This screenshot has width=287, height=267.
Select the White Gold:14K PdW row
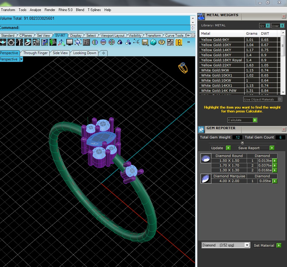pos(240,90)
